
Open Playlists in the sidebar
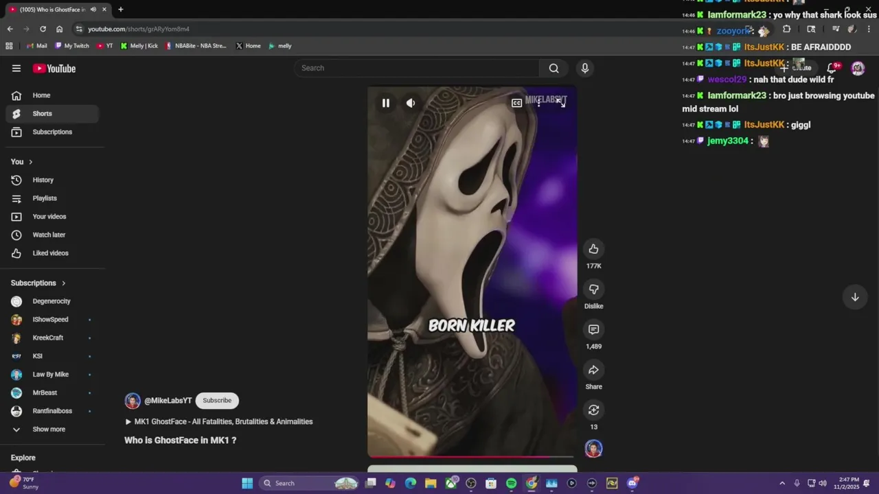click(52, 198)
